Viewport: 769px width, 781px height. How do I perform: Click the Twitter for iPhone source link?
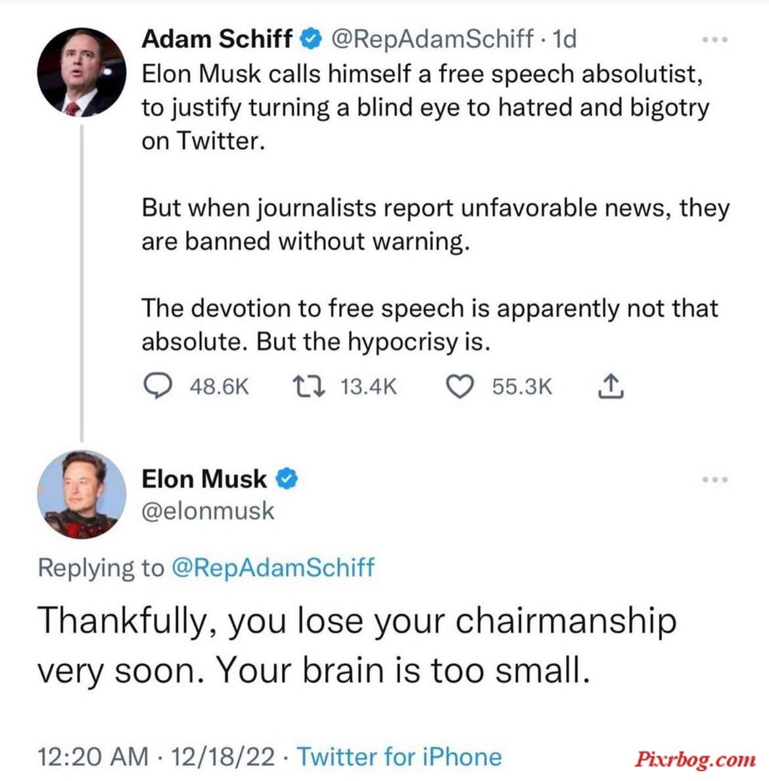coord(400,757)
